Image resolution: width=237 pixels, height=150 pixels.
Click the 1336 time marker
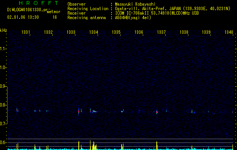point(139,32)
